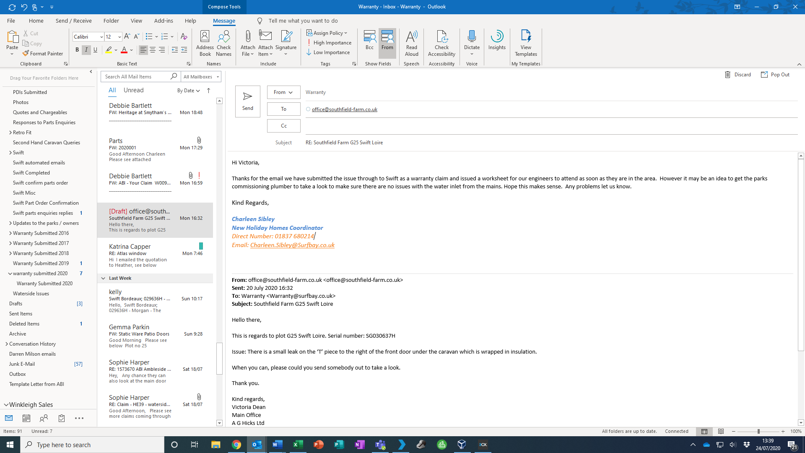
Task: Expand the Retro Fit folder
Action: click(10, 133)
